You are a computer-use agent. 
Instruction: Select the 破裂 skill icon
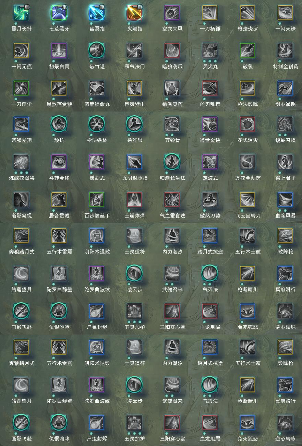(247, 50)
